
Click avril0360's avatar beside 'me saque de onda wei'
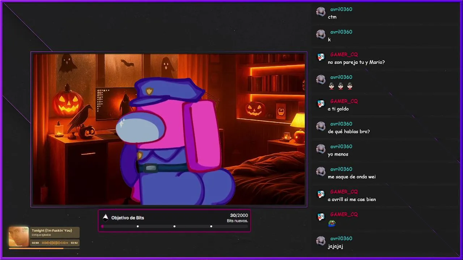321,172
